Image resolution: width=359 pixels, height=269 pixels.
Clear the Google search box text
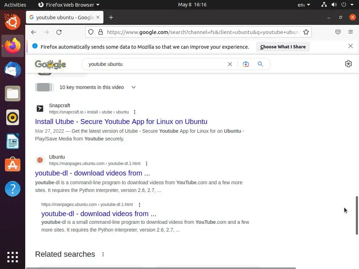230,64
